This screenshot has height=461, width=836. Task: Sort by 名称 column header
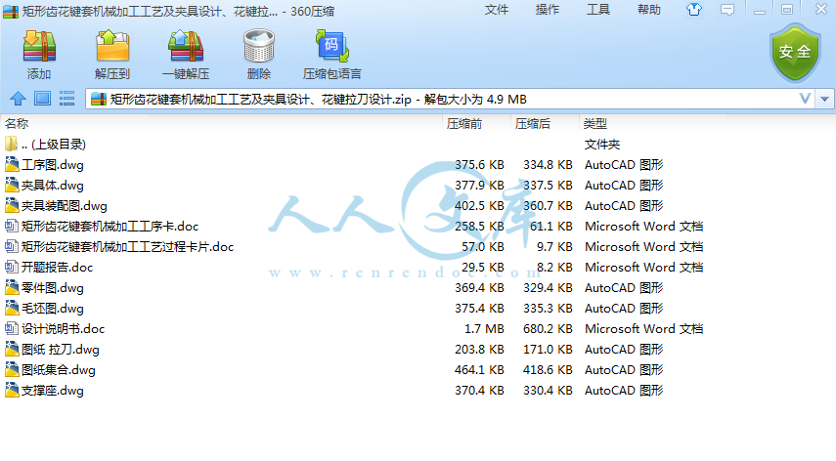click(17, 123)
